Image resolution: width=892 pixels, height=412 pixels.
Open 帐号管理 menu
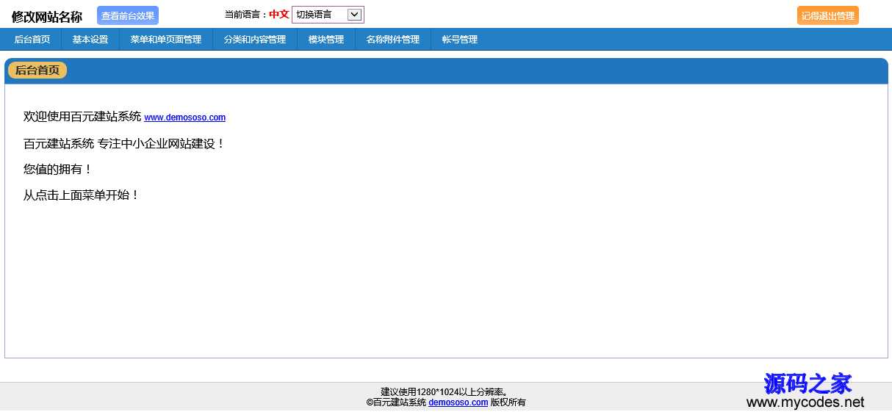tap(460, 40)
